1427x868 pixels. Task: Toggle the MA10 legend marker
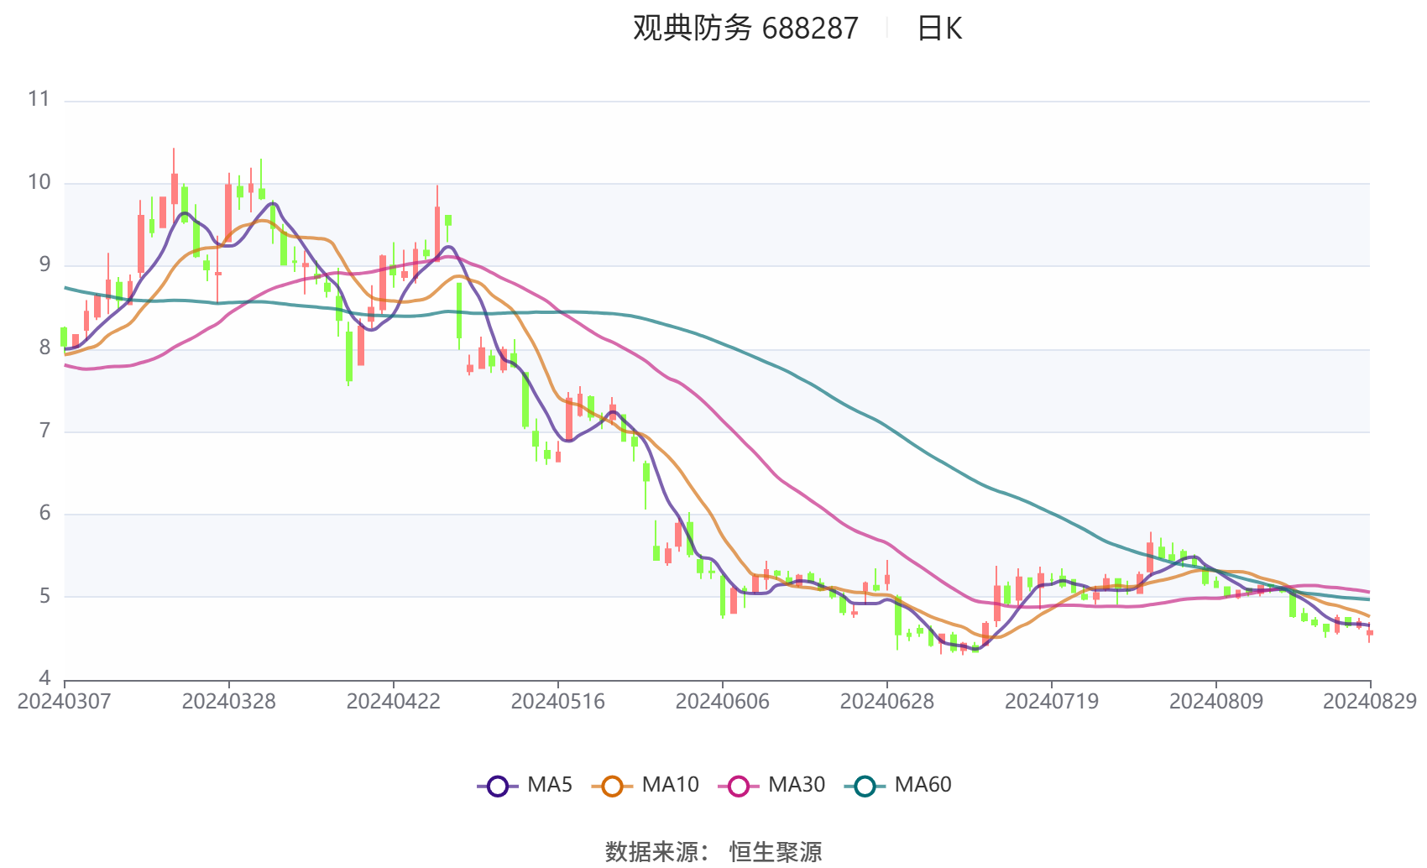coord(612,786)
